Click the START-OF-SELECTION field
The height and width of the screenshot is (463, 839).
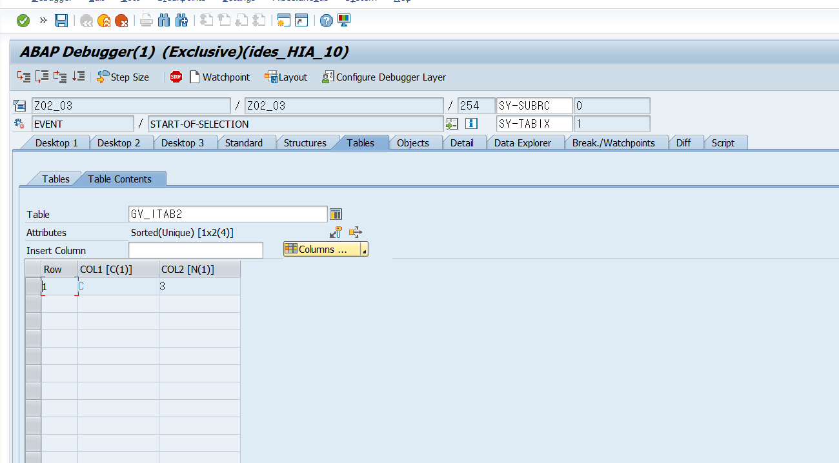pyautogui.click(x=296, y=124)
